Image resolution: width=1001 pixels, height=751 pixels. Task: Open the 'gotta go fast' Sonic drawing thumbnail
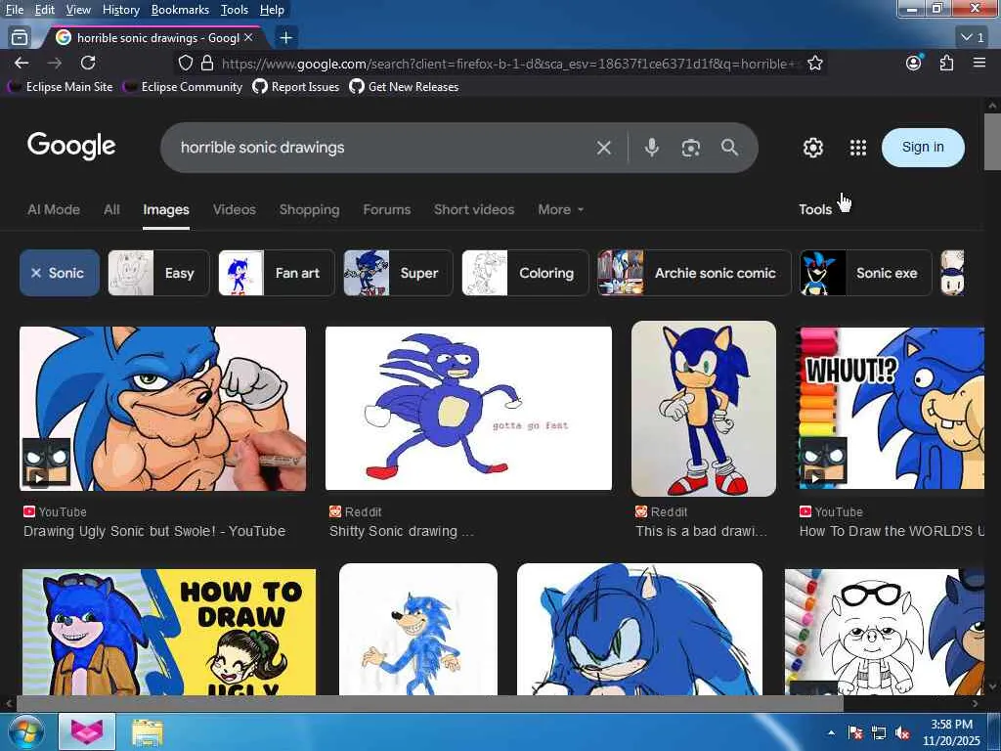[x=468, y=409]
